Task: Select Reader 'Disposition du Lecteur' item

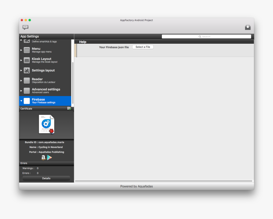Action: 45,81
